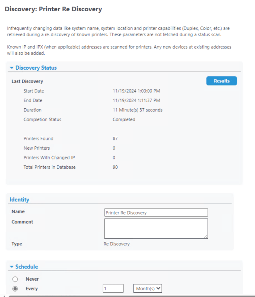Click the Completed status text
Viewport: 255px width, 297px height.
(x=124, y=119)
